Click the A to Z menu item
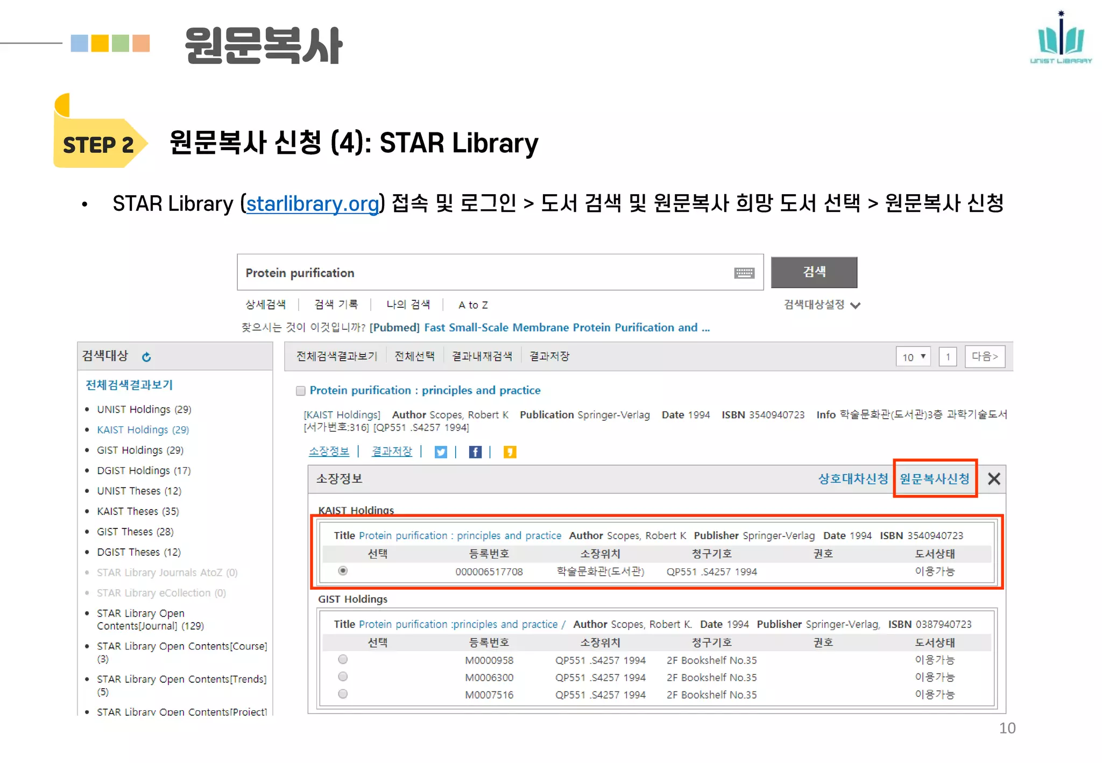 tap(472, 305)
